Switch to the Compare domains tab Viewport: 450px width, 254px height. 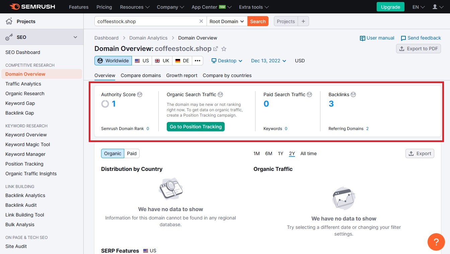point(141,75)
